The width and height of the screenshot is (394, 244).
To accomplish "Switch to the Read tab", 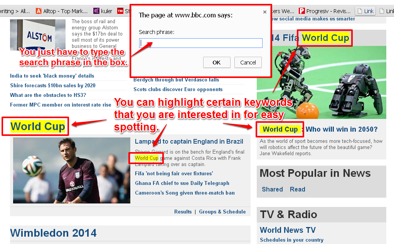I will (298, 190).
